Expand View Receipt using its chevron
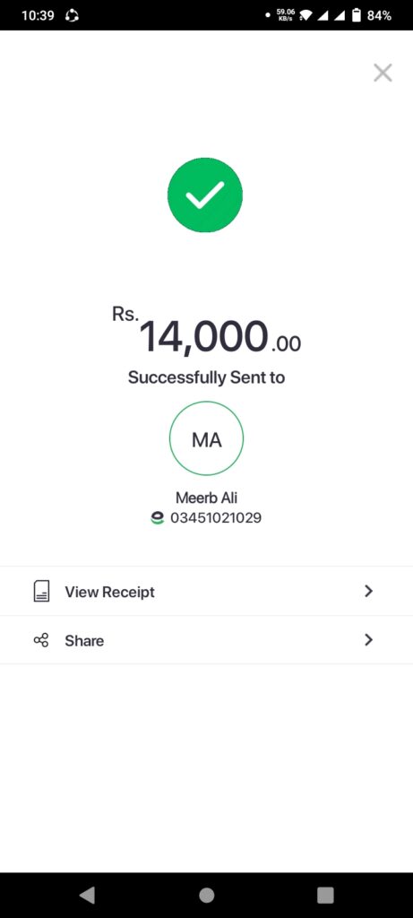The height and width of the screenshot is (918, 413). pos(368,592)
